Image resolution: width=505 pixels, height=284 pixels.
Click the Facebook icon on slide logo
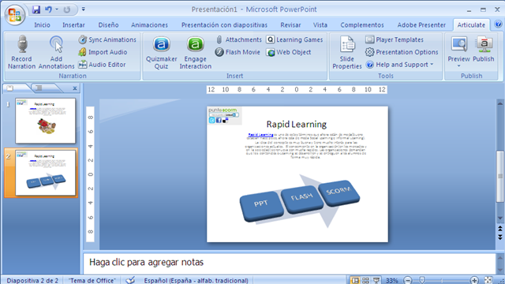[219, 120]
